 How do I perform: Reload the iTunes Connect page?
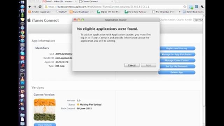point(40,7)
